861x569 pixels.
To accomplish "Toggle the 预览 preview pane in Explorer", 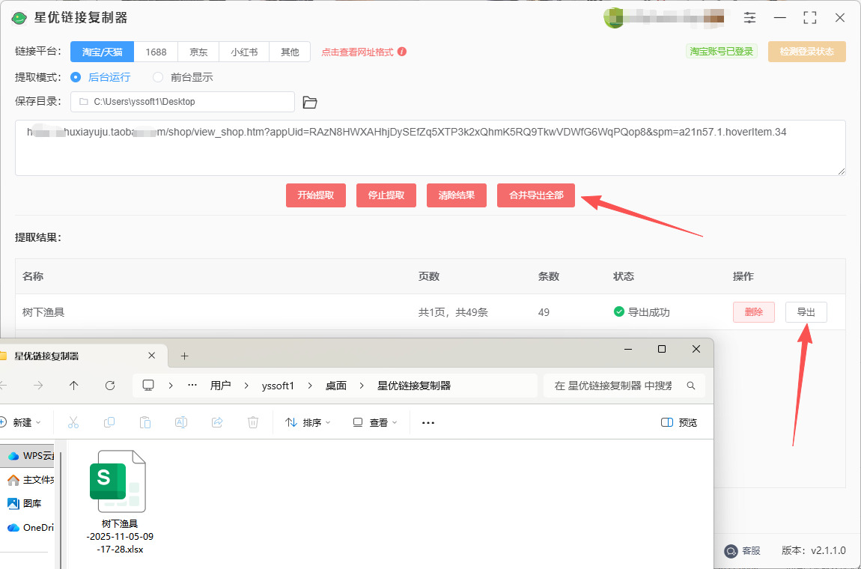I will coord(679,422).
